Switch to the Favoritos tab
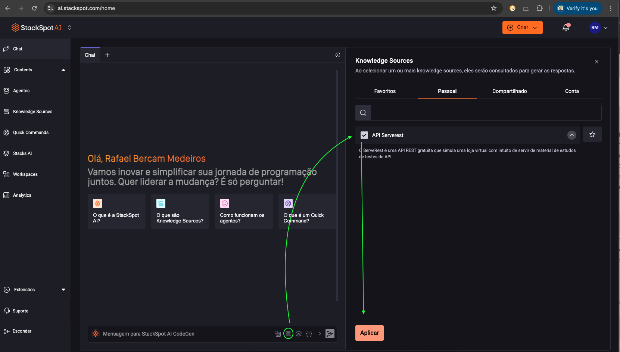This screenshot has width=620, height=352. pyautogui.click(x=385, y=91)
